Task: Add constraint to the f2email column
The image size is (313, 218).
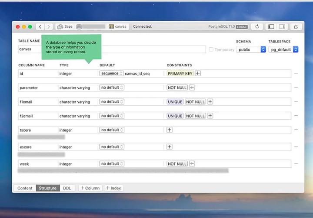Action: pyautogui.click(x=210, y=116)
